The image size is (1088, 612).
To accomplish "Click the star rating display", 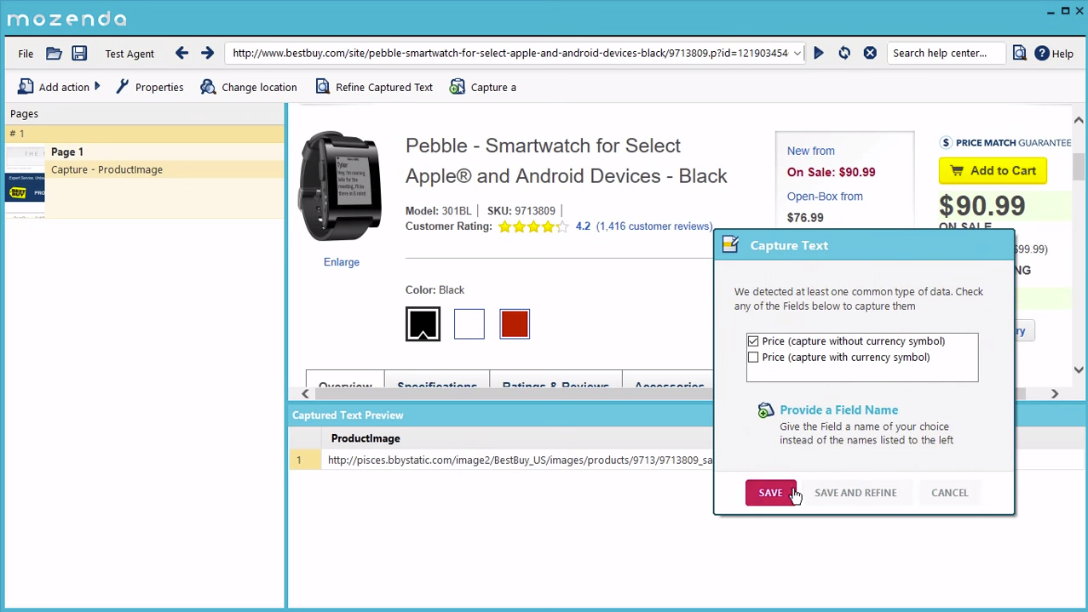I will 533,226.
